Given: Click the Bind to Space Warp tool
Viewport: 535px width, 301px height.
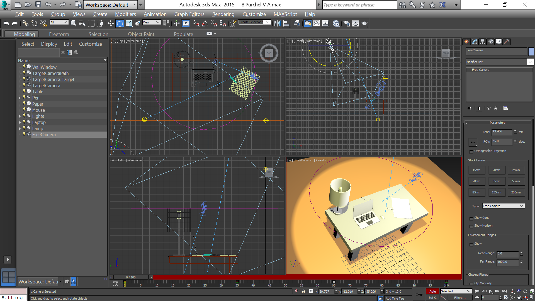Looking at the screenshot, I should coord(43,23).
